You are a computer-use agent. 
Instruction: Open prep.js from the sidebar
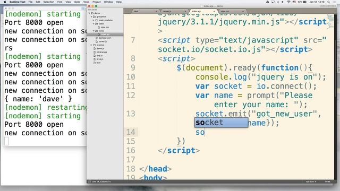(100, 59)
